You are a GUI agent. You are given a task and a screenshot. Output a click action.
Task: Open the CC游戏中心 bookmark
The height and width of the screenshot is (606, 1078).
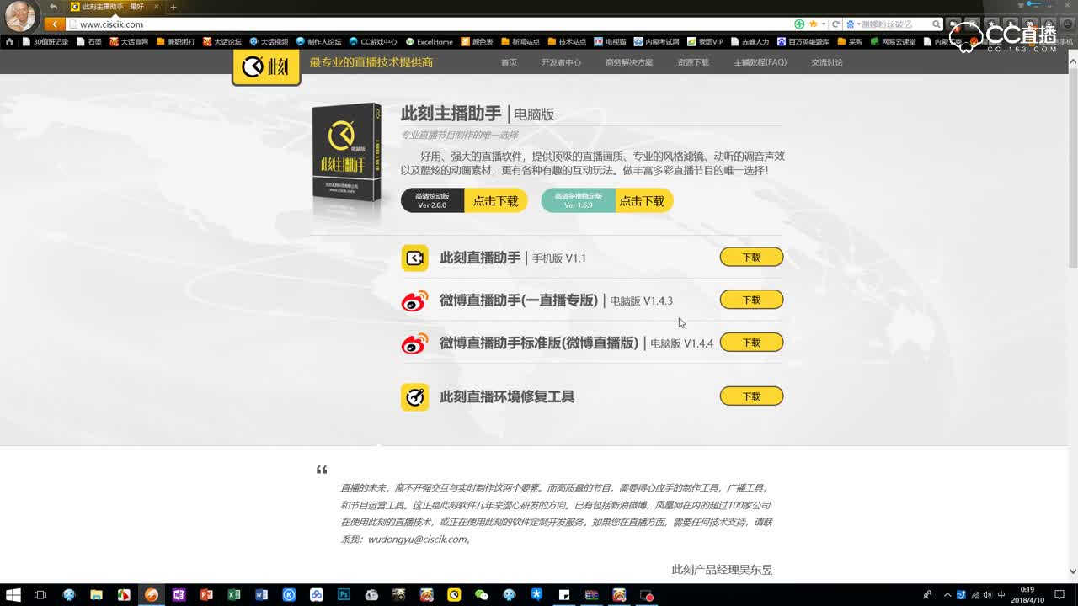tap(373, 41)
